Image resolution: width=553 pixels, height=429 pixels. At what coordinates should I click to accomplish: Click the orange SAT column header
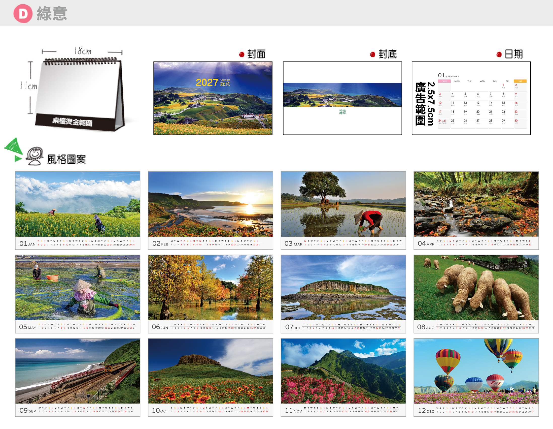520,81
